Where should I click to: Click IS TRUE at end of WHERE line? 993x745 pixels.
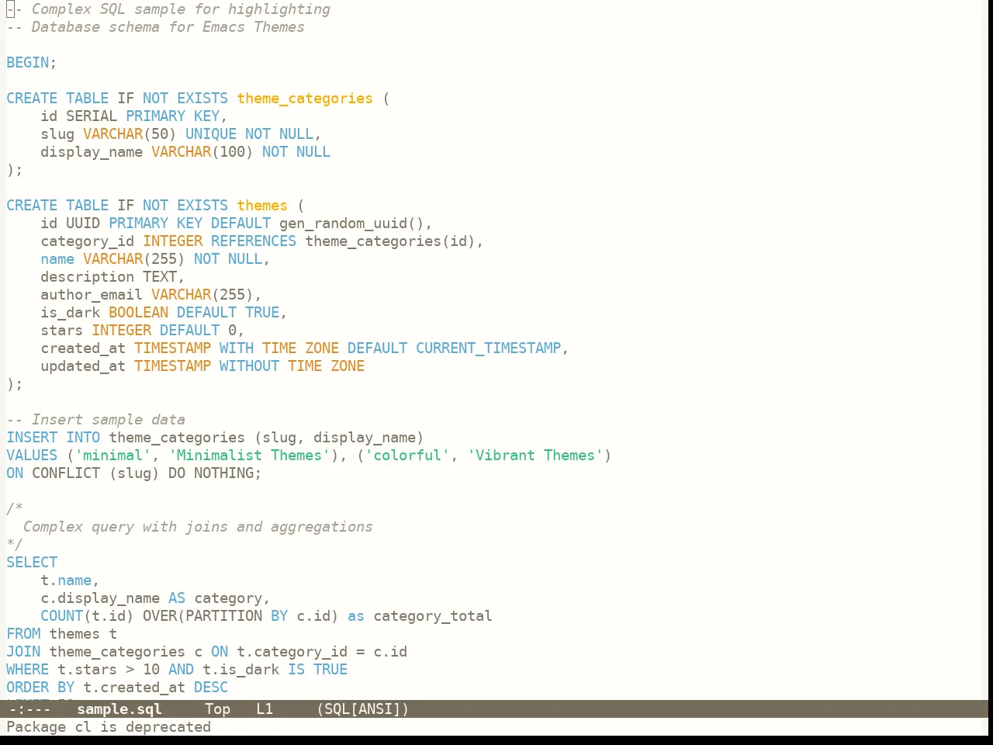(318, 670)
